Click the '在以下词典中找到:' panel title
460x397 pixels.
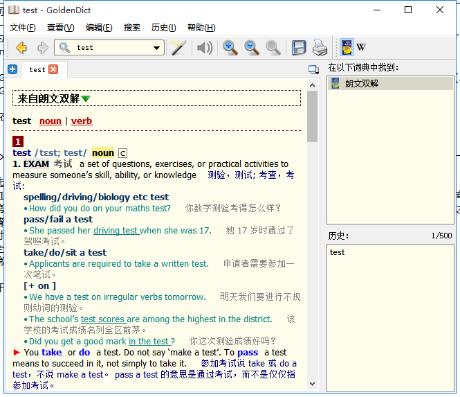tap(363, 68)
